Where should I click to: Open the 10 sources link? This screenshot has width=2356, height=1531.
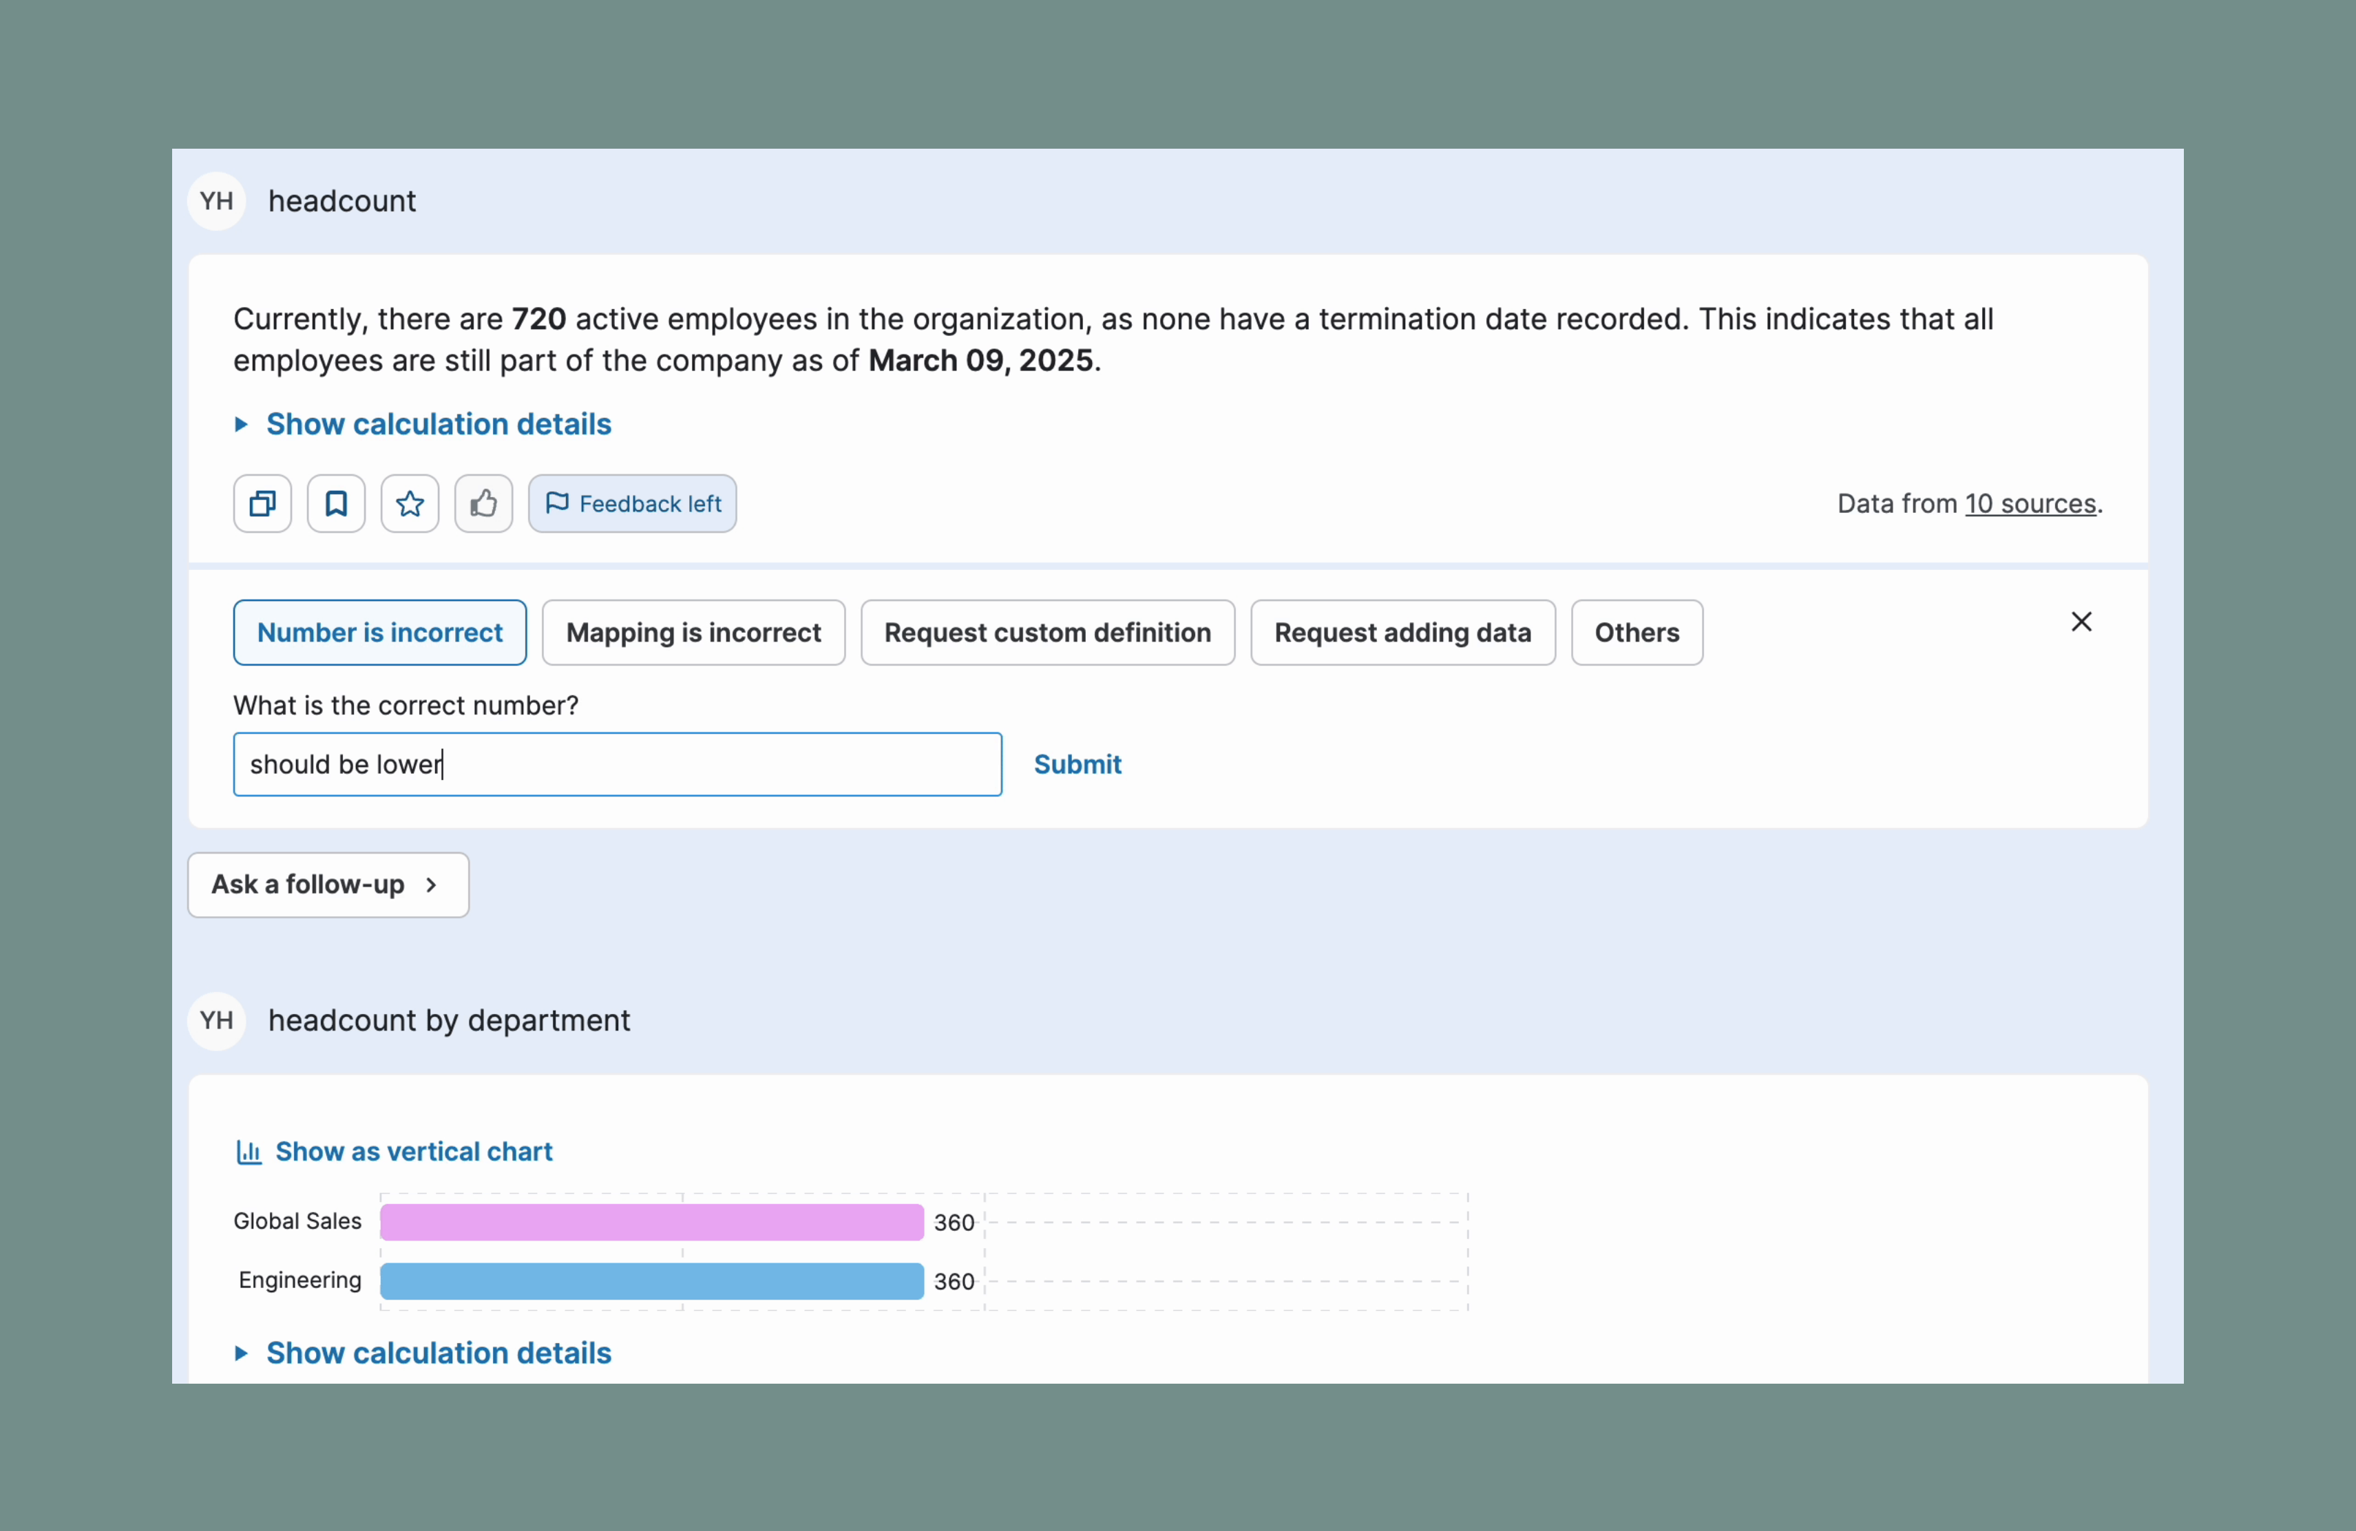pyautogui.click(x=2030, y=504)
